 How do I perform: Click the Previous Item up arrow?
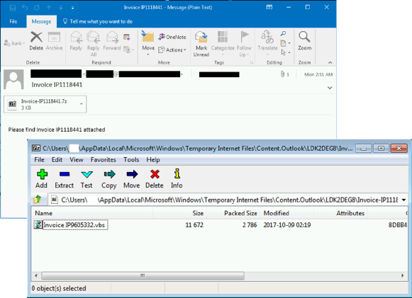coord(49,8)
